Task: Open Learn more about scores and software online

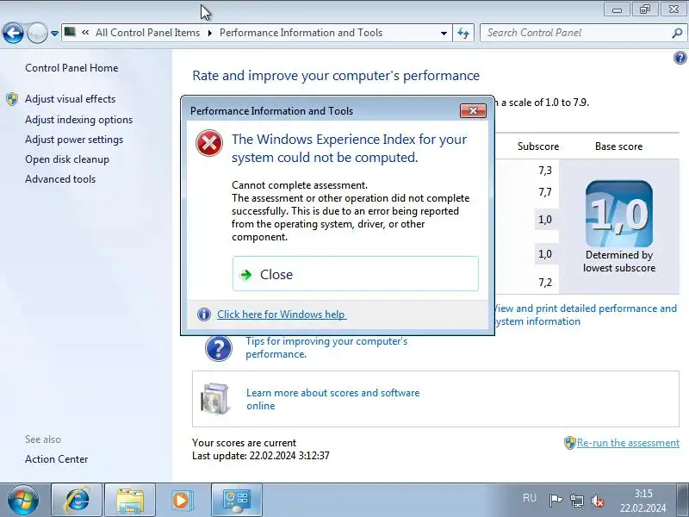Action: [332, 399]
